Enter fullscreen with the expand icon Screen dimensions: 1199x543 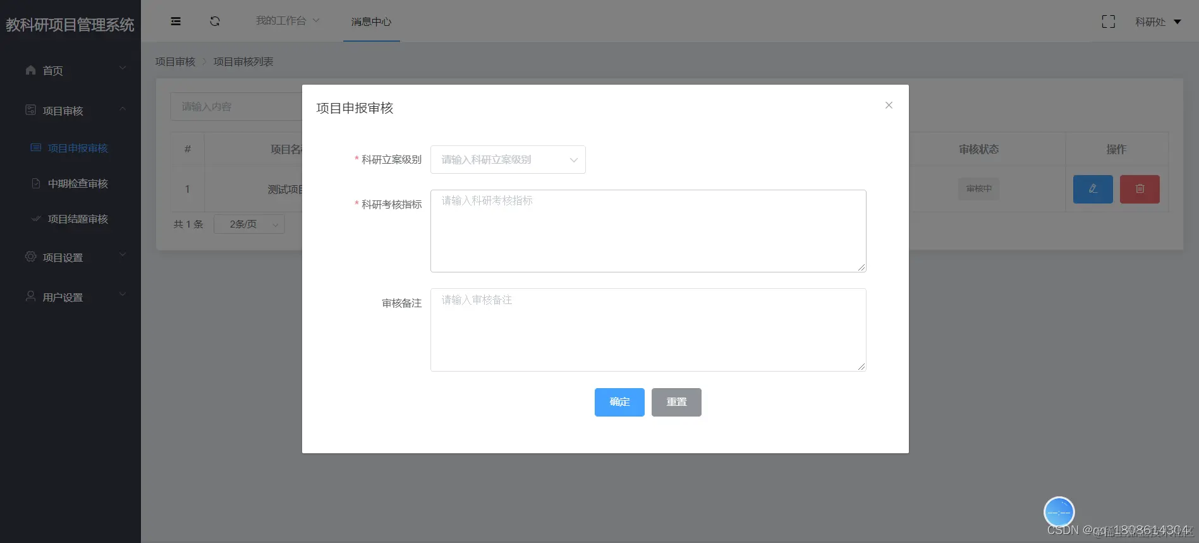point(1109,21)
